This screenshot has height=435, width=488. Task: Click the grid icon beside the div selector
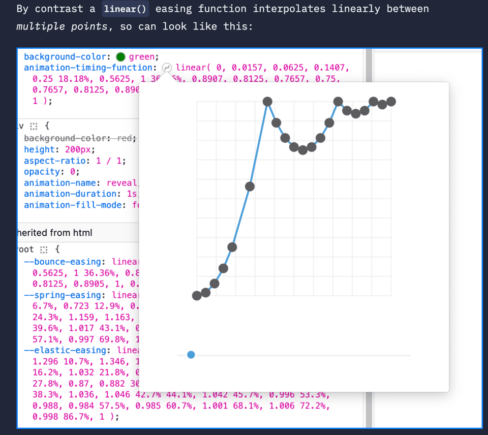(34, 127)
